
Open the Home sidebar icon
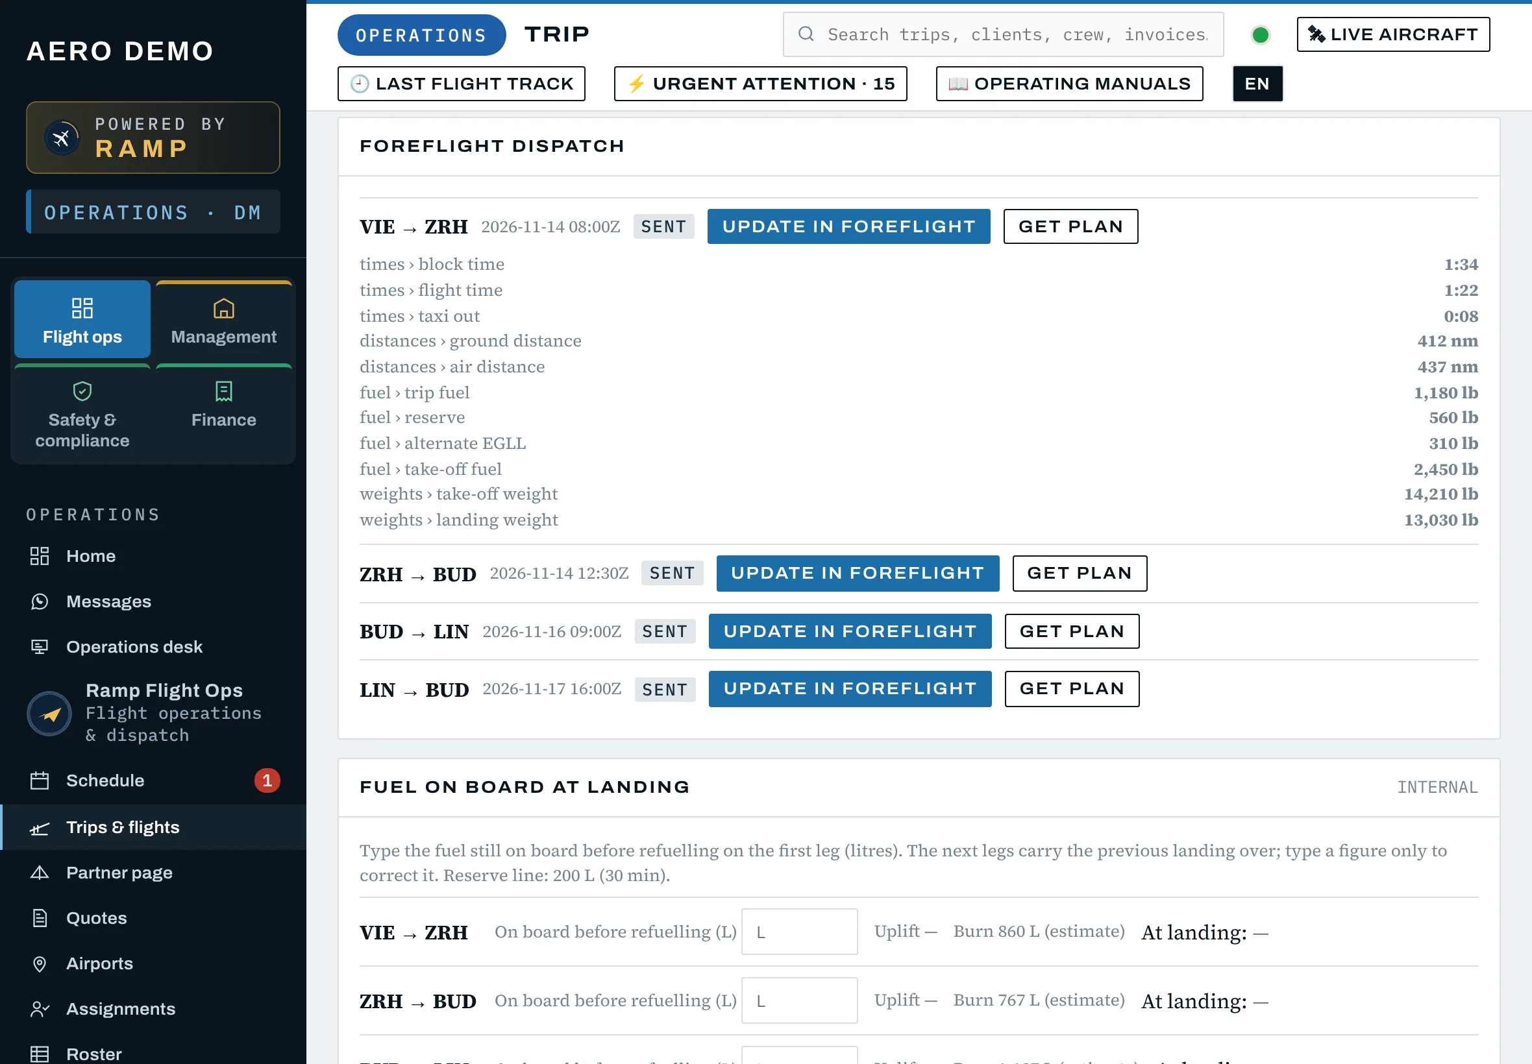point(40,556)
